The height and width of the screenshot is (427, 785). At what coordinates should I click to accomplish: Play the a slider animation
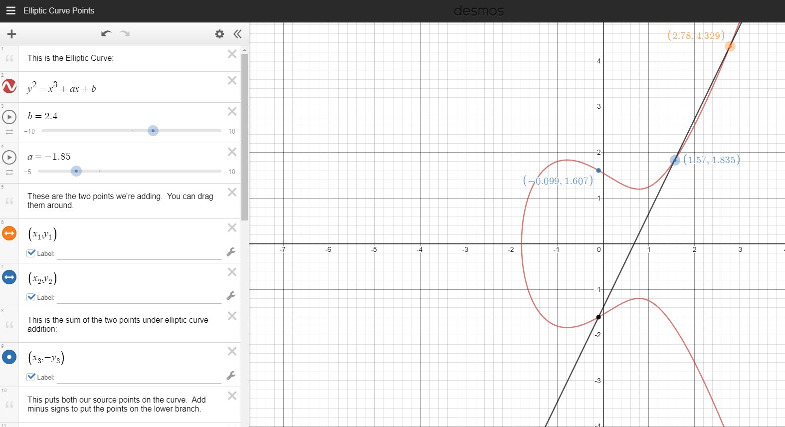point(9,158)
